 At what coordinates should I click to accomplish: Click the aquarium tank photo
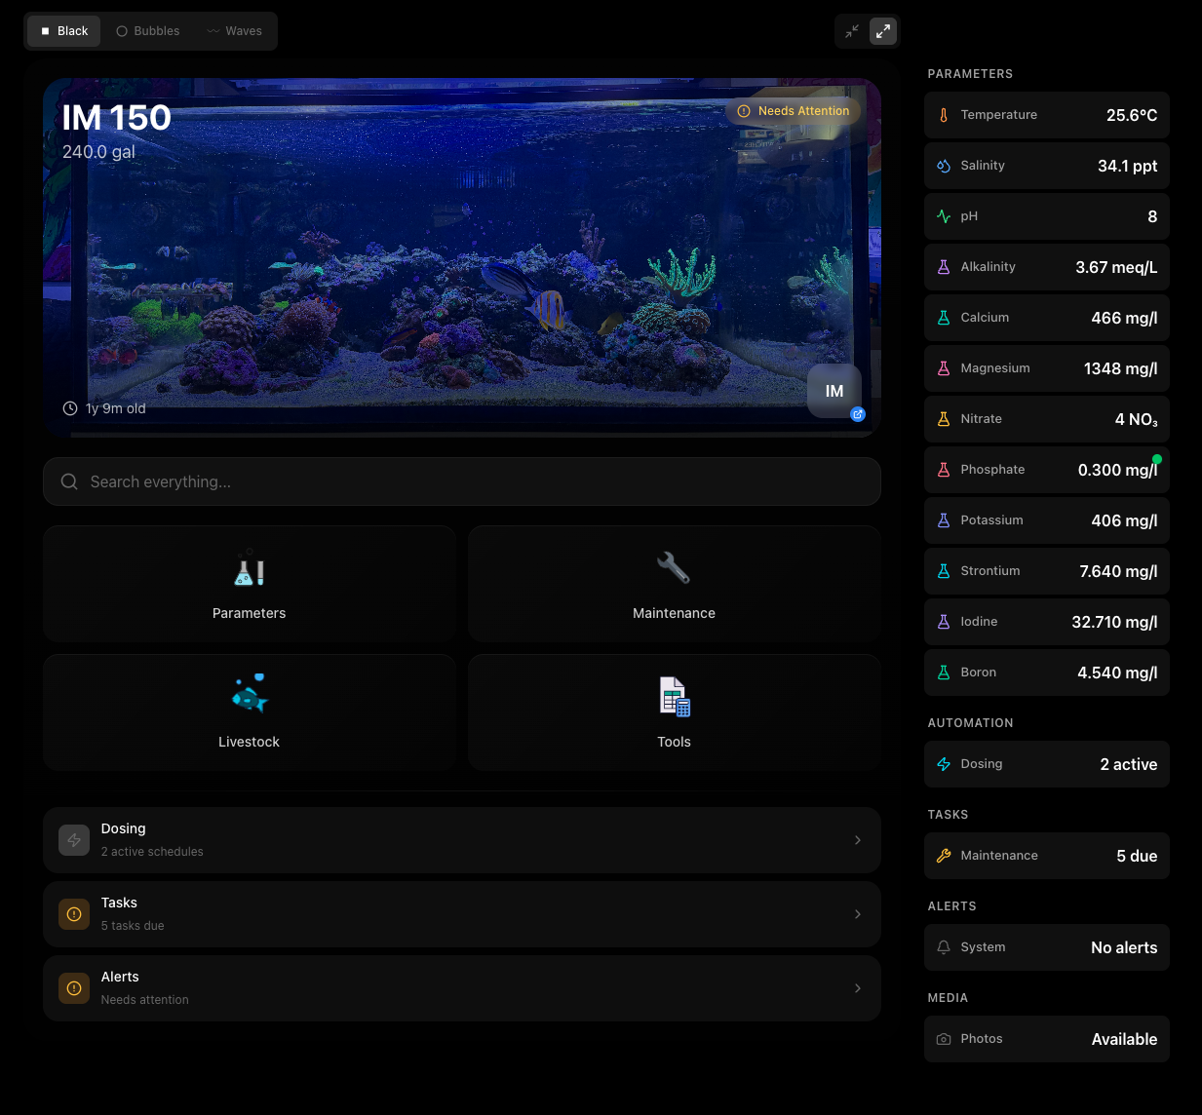coord(462,257)
